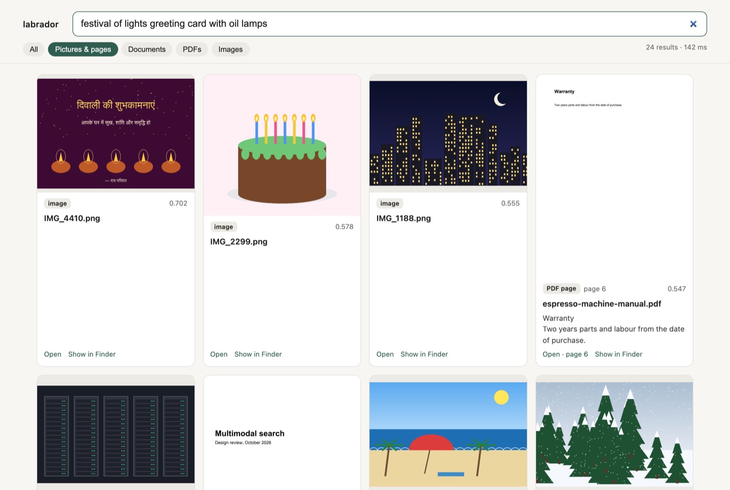
Task: Select the snowy pine forest thumbnail
Action: click(x=614, y=433)
